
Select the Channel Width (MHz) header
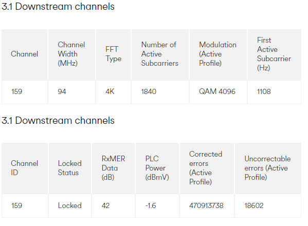71,54
